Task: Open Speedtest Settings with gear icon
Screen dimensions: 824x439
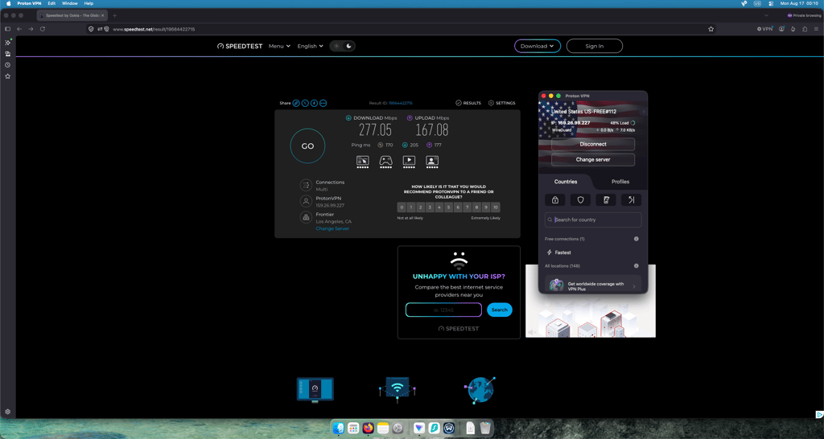Action: 502,103
